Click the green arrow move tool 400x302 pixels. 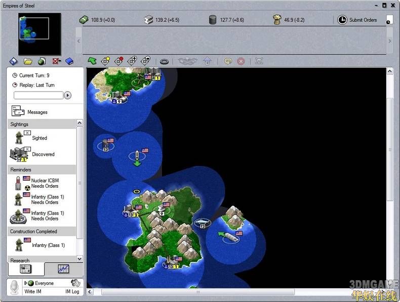92,61
